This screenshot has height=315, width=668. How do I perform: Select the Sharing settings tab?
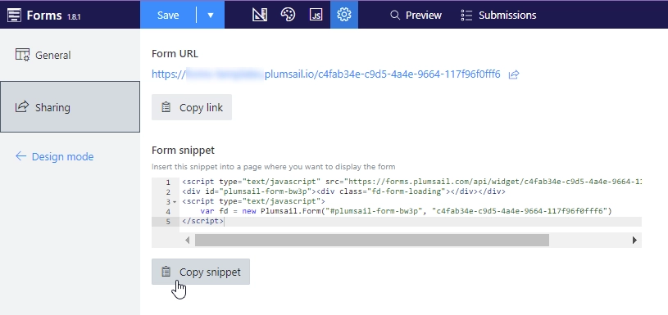[x=70, y=106]
